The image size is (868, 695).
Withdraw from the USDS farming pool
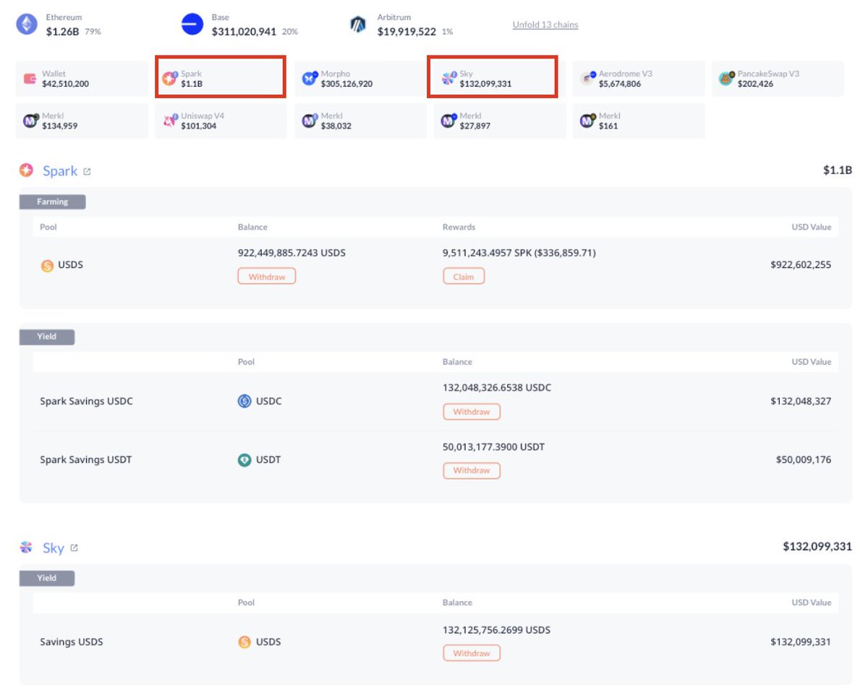click(267, 277)
